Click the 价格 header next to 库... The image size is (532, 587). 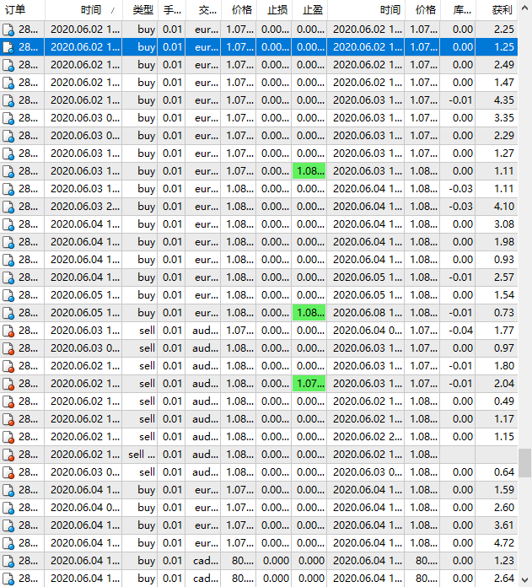click(x=422, y=10)
